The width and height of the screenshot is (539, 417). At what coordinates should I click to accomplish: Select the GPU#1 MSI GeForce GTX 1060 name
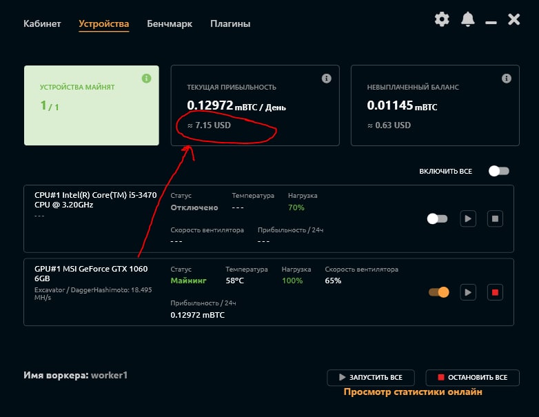[91, 274]
